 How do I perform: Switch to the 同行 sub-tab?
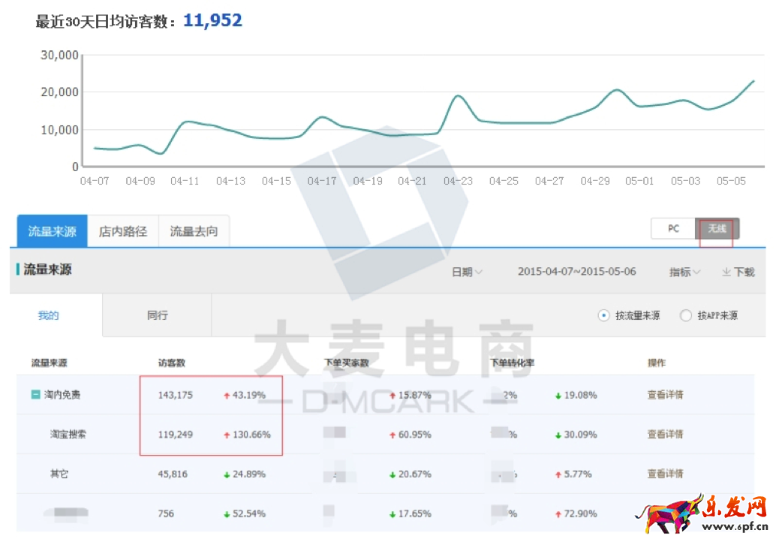pyautogui.click(x=157, y=315)
